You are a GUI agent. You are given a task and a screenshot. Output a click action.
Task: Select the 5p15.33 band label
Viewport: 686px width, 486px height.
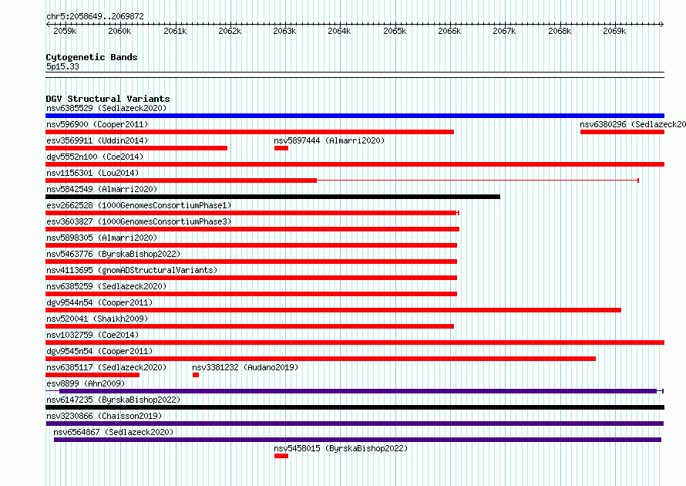[x=62, y=66]
